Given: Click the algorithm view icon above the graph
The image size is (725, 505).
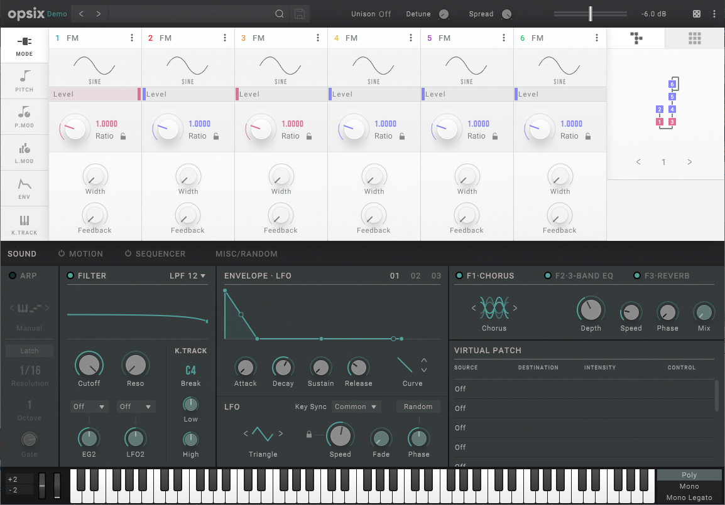Looking at the screenshot, I should click(x=636, y=38).
